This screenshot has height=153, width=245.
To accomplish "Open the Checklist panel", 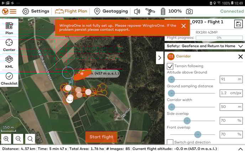I will (x=9, y=79).
